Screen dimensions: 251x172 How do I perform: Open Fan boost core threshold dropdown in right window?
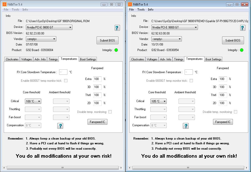click(158, 117)
